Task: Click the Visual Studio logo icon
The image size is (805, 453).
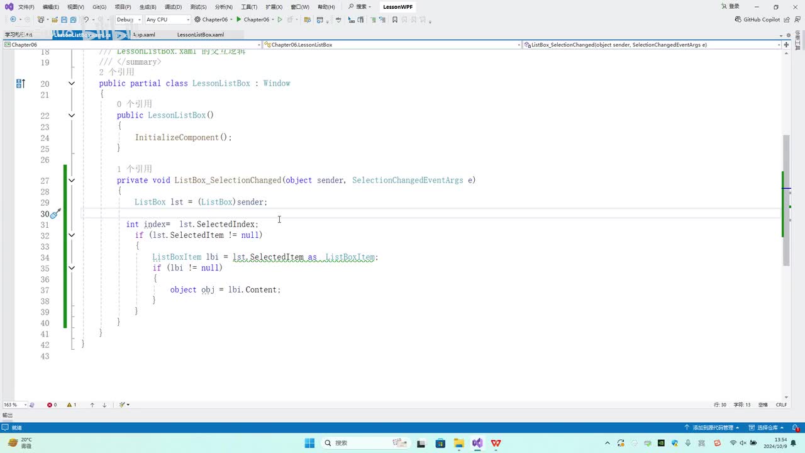Action: point(9,7)
